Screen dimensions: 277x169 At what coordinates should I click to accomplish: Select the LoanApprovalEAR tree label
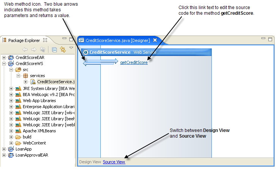click(x=32, y=155)
